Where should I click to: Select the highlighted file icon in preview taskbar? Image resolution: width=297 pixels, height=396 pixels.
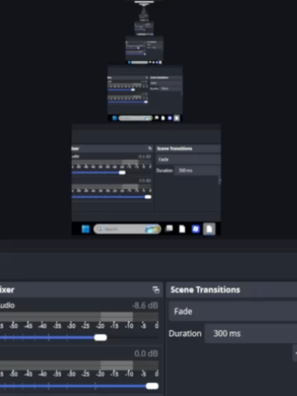(x=210, y=229)
